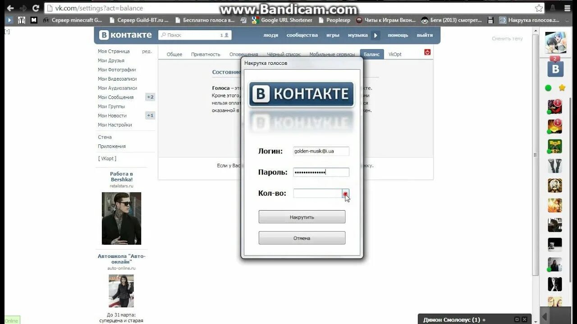Go to Моя Страница

click(x=114, y=51)
